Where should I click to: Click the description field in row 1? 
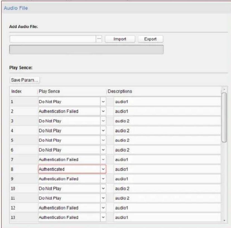pos(167,101)
